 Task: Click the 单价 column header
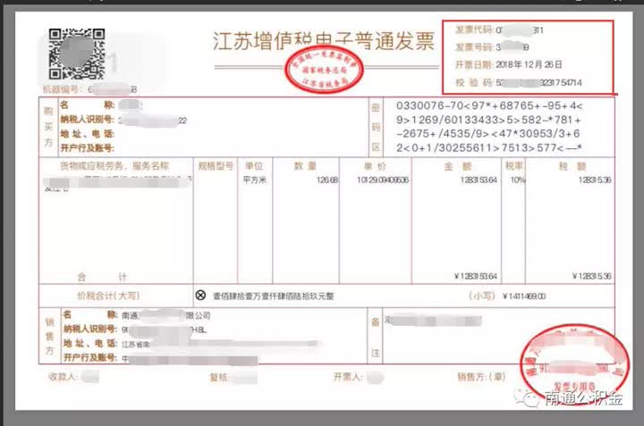(x=375, y=166)
